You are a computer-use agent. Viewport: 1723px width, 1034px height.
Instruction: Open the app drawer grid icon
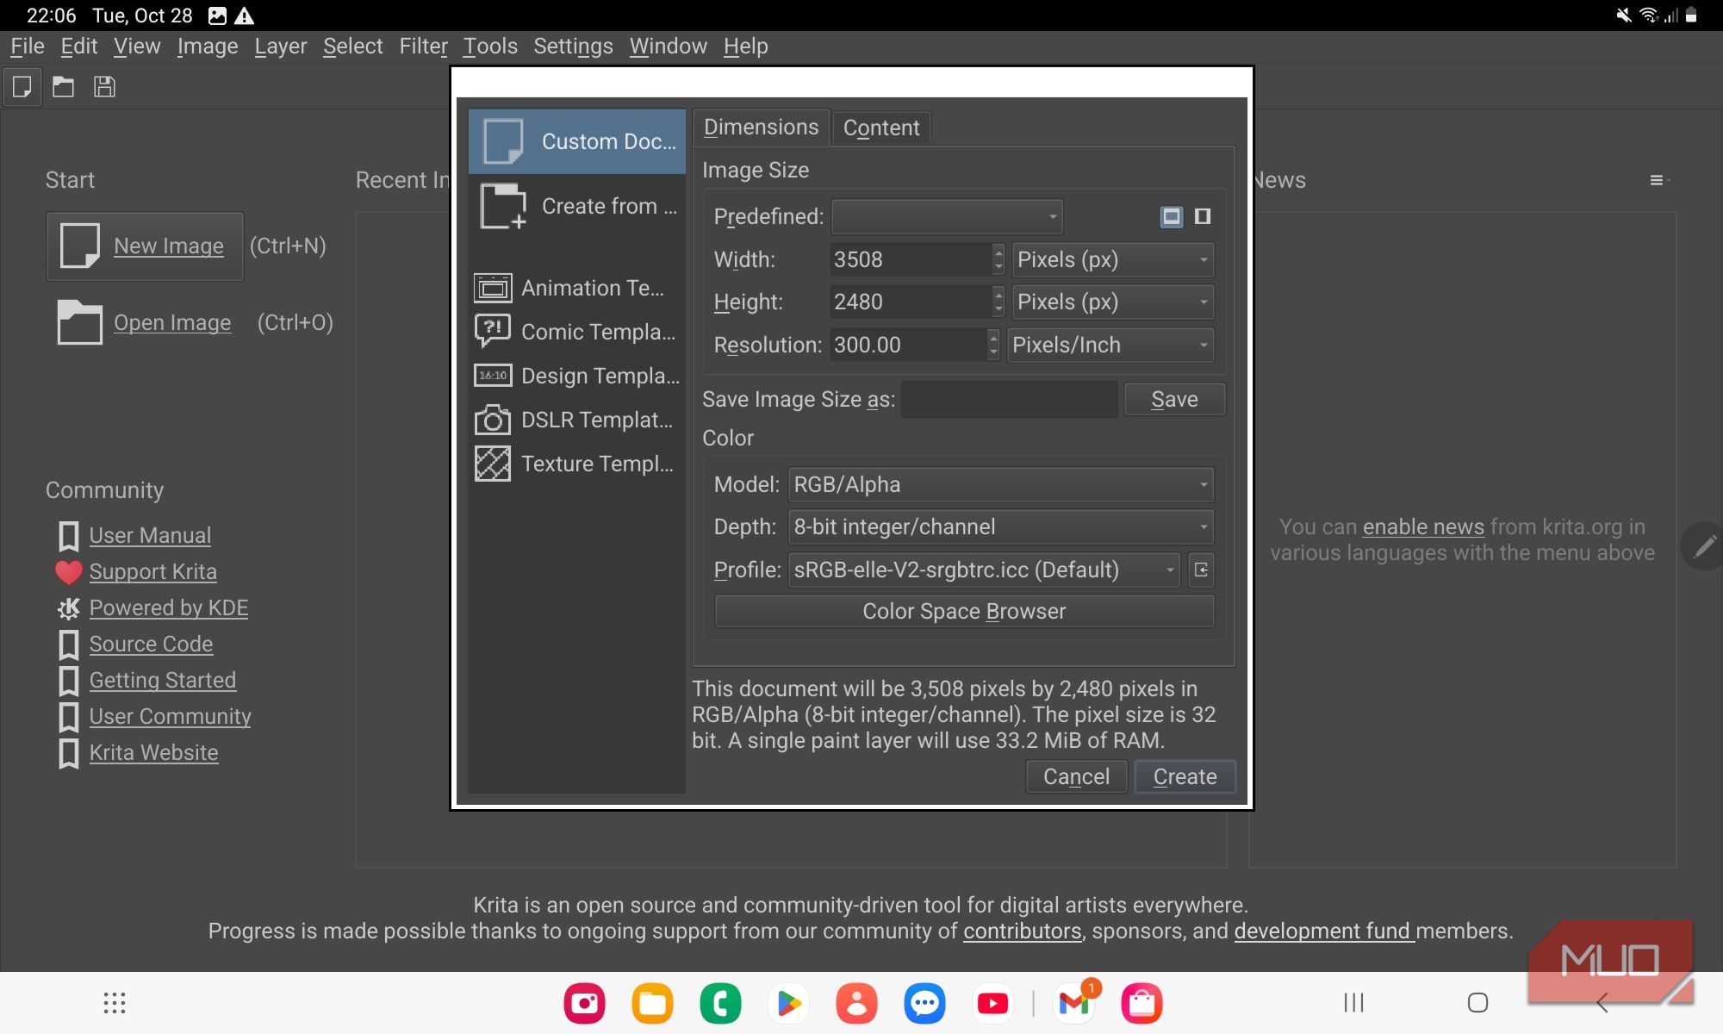point(115,1003)
